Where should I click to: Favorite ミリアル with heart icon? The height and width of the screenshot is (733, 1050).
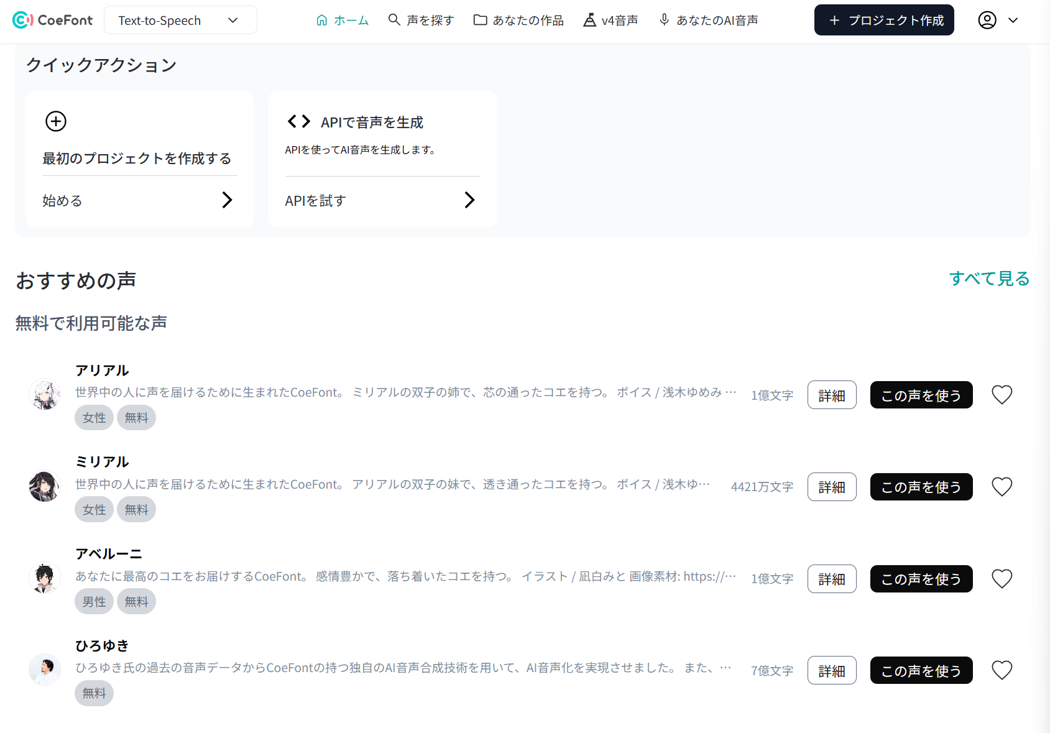click(1002, 487)
